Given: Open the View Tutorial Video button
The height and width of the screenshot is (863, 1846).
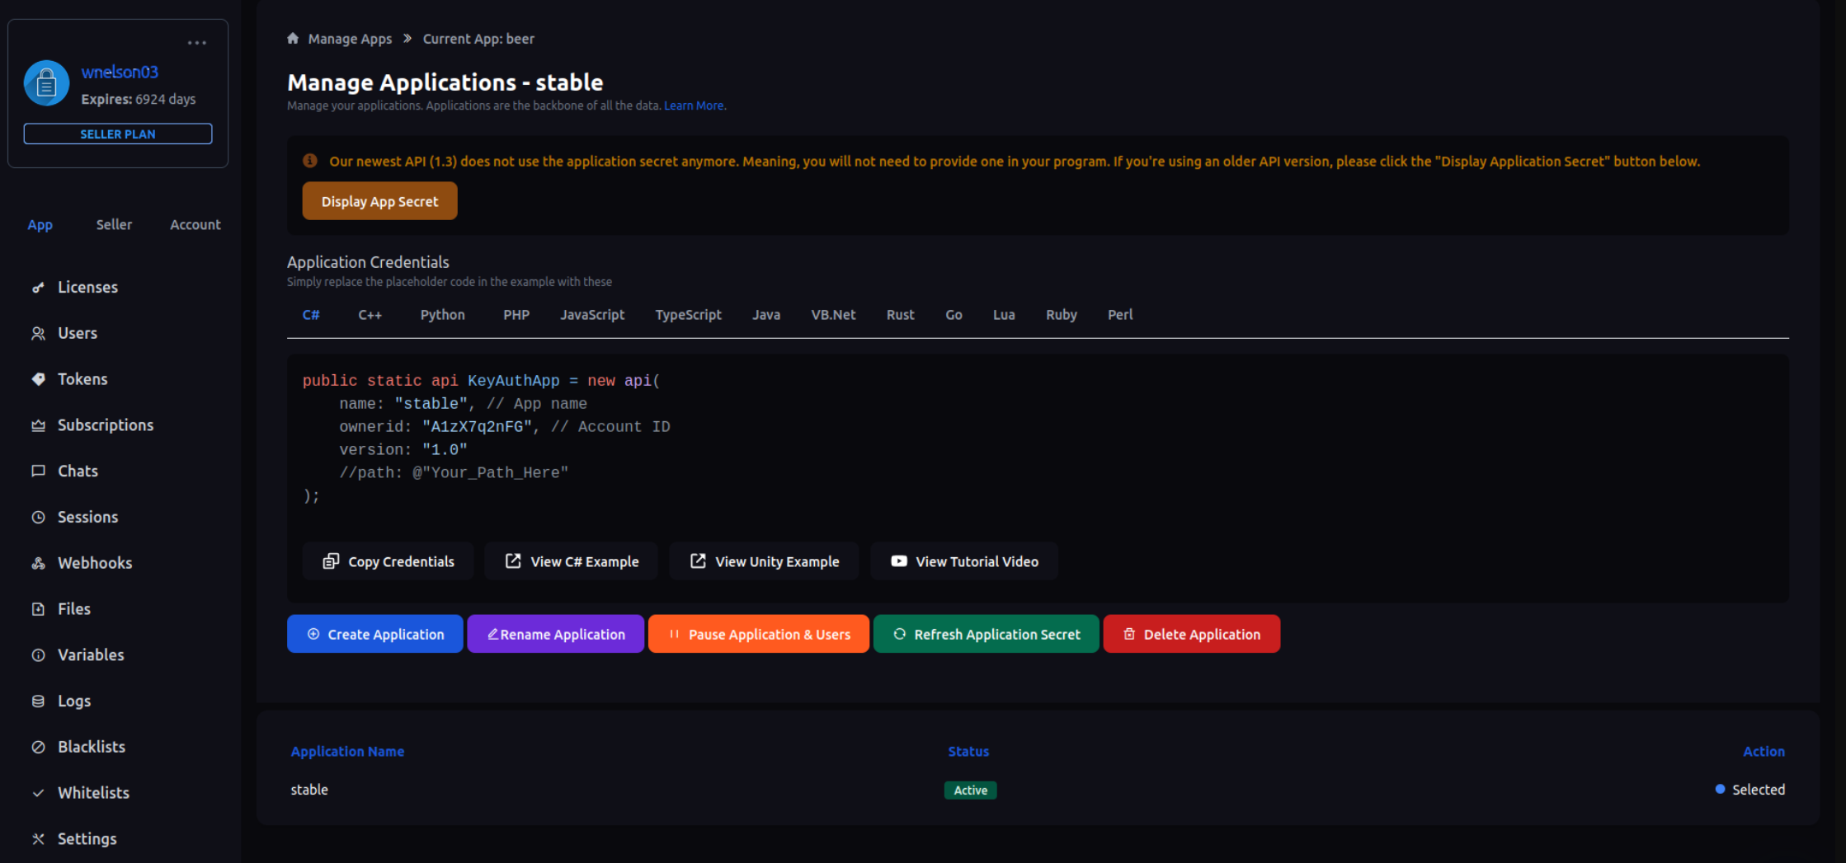Looking at the screenshot, I should 963,561.
